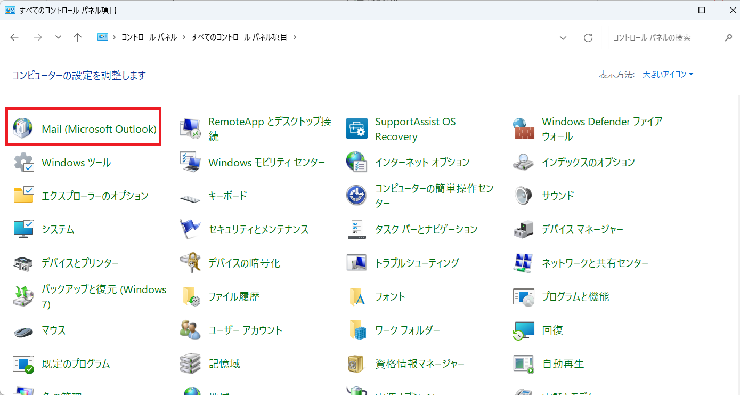The image size is (740, 395).
Task: Click the Mouse icon
Action: coord(23,330)
